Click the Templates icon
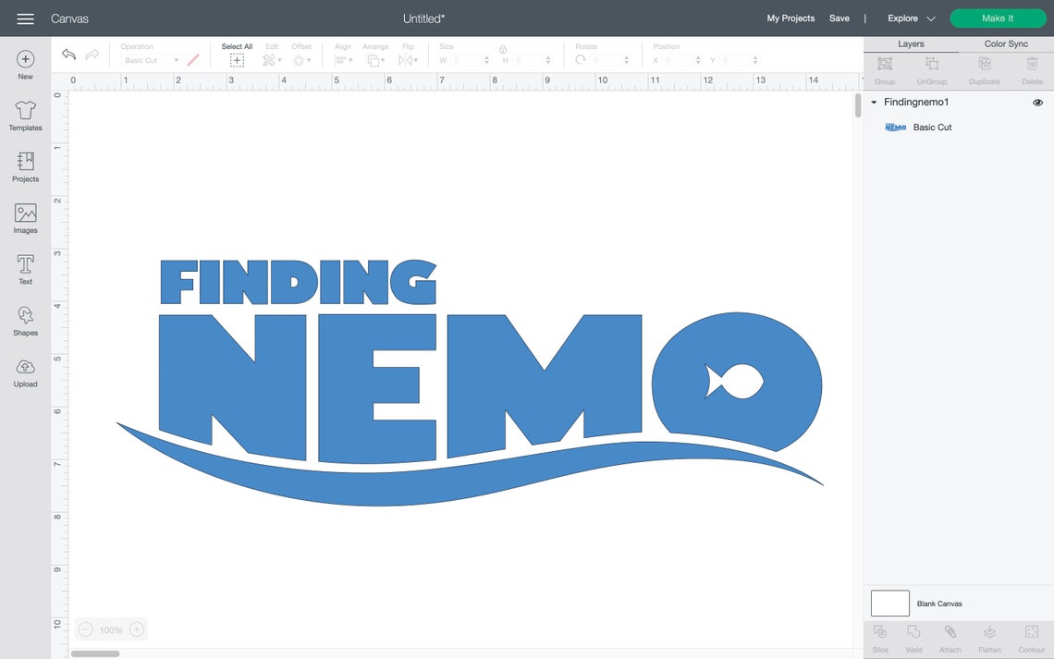The height and width of the screenshot is (659, 1054). click(25, 114)
